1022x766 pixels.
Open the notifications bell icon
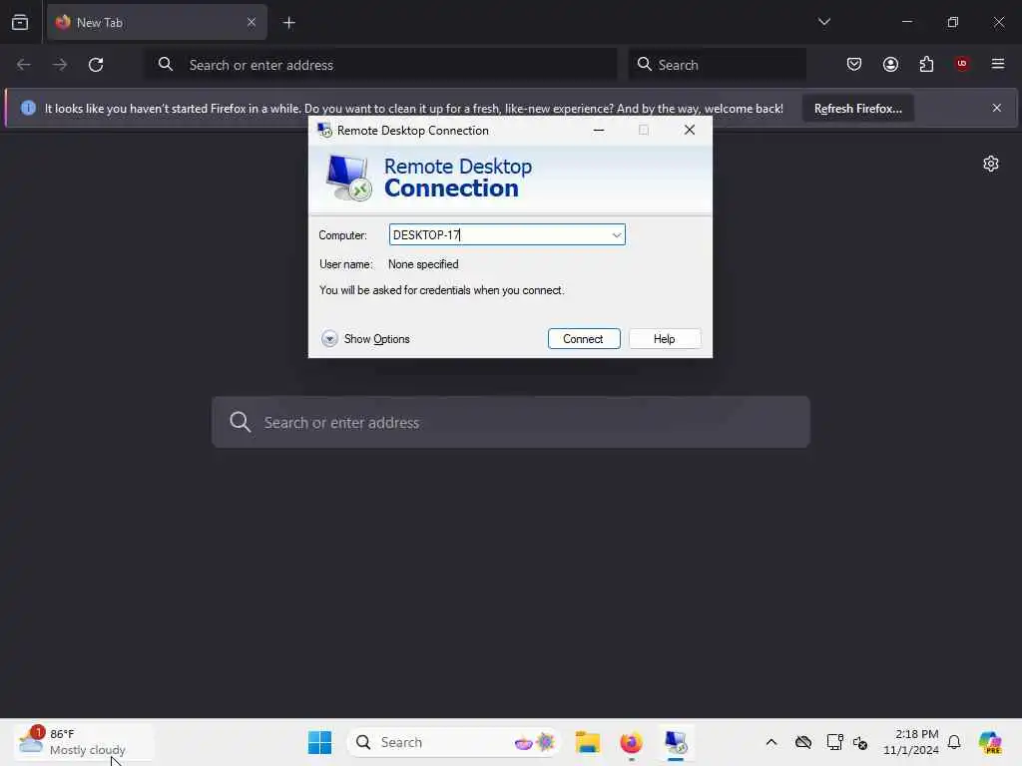(954, 742)
